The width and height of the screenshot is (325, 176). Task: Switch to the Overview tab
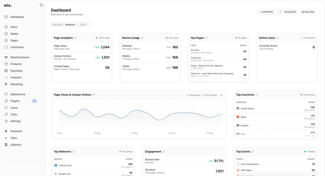57,24
